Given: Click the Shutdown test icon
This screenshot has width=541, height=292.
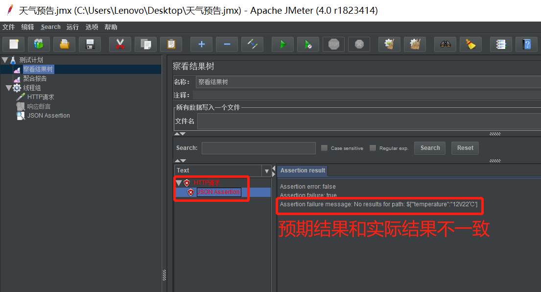Looking at the screenshot, I should click(x=359, y=44).
